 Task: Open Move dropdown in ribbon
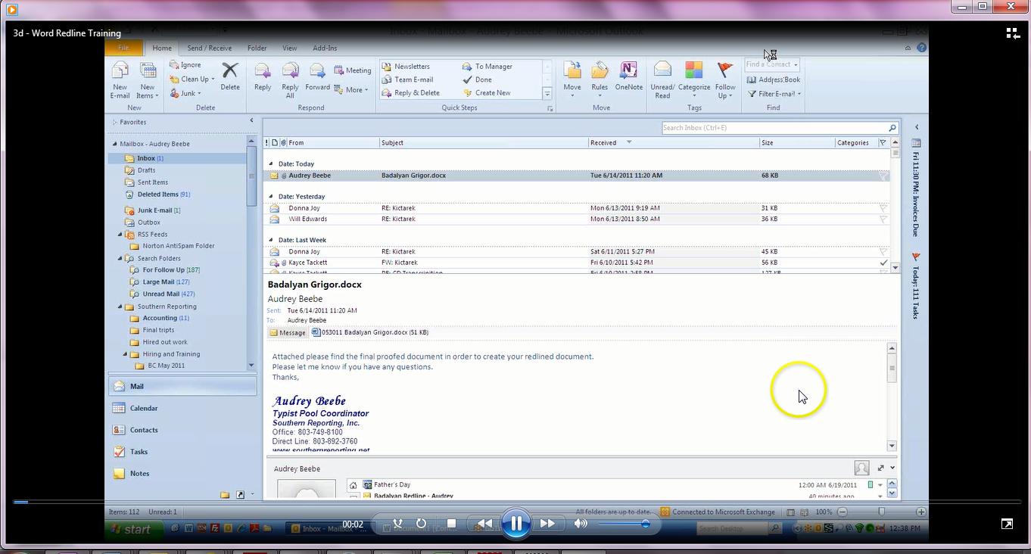(x=572, y=79)
